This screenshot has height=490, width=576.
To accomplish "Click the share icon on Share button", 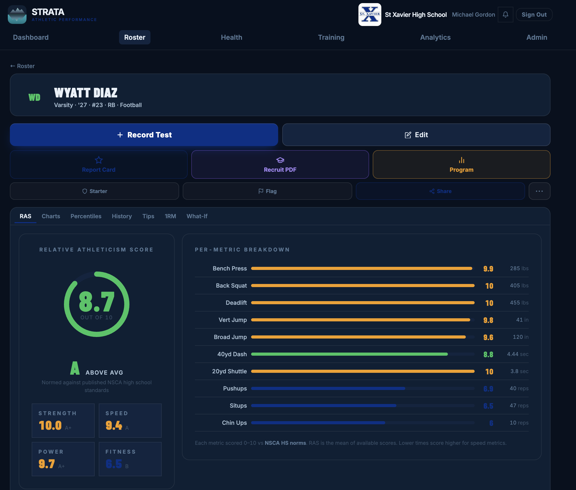I will 432,191.
